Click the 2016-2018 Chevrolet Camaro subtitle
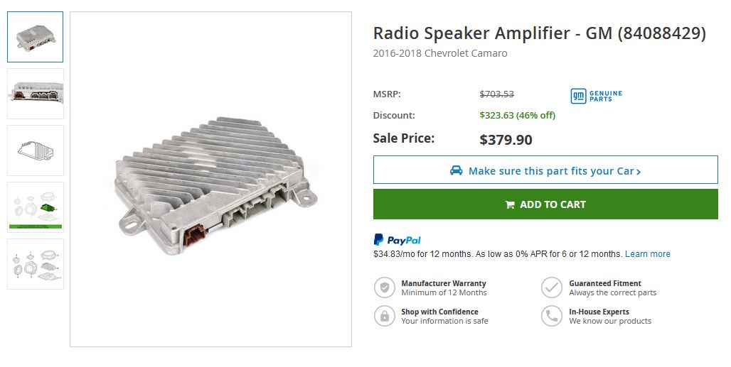Image resolution: width=731 pixels, height=367 pixels. point(439,53)
